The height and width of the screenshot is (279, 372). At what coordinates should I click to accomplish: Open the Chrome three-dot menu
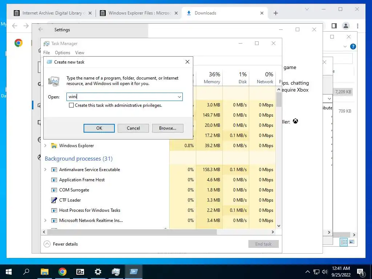tap(357, 26)
